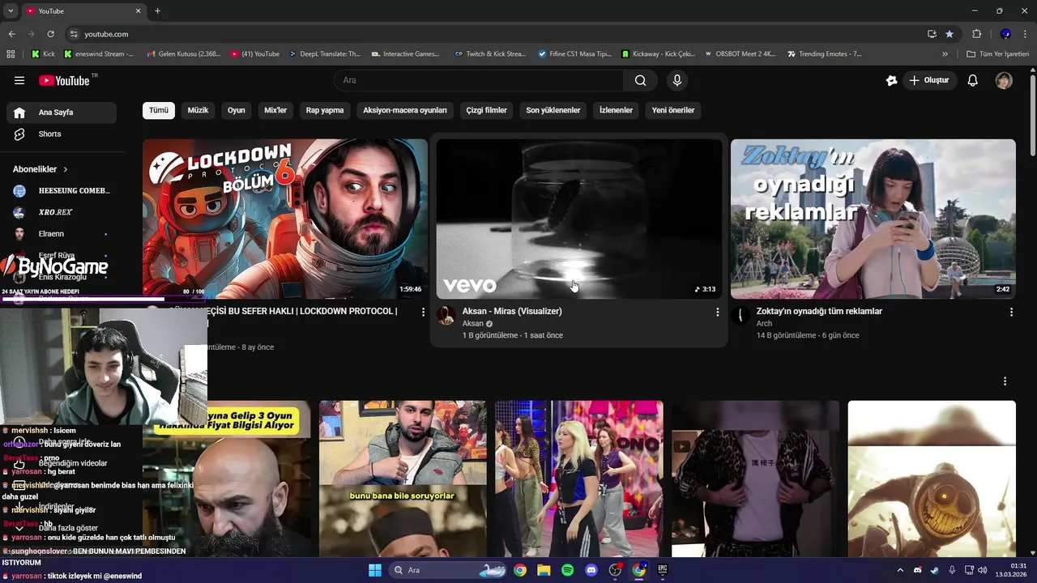1037x583 pixels.
Task: Go to Ana Sayfa in the sidebar
Action: coord(62,113)
